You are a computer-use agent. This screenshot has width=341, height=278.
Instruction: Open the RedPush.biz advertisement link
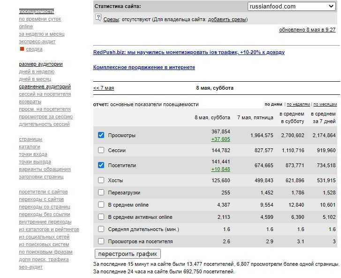point(189,52)
